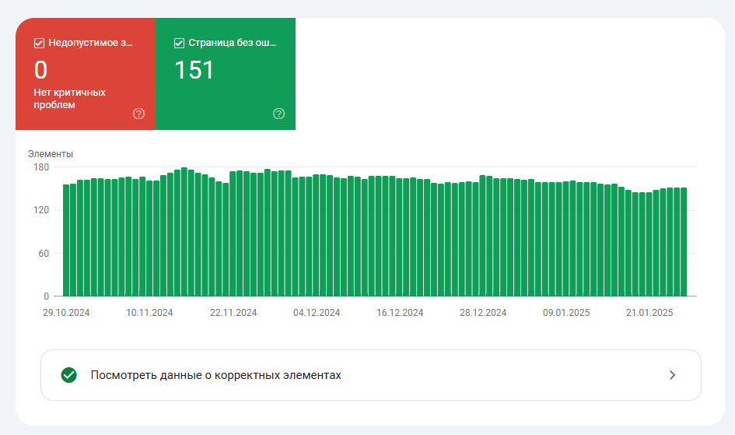Click the Нет критичных проблем text

69,98
